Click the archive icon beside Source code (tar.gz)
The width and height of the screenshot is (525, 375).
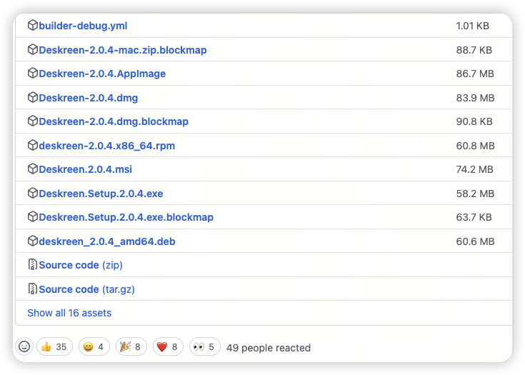tap(32, 289)
